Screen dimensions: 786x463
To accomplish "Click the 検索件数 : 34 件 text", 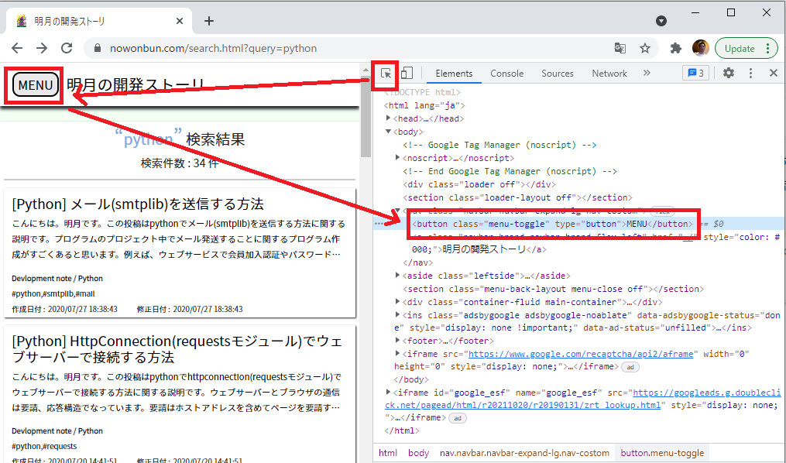I will 180,163.
